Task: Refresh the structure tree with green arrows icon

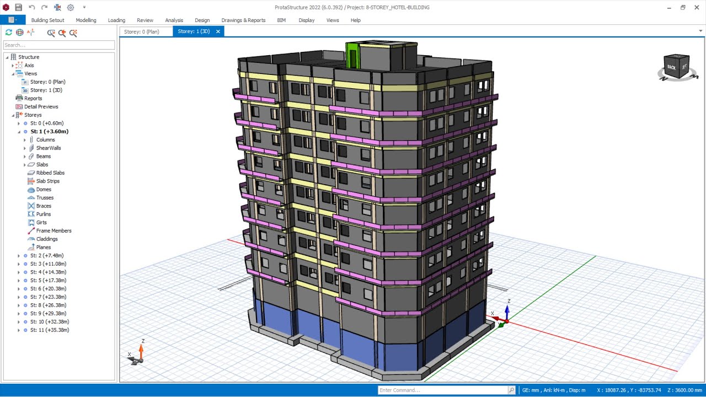Action: (8, 33)
